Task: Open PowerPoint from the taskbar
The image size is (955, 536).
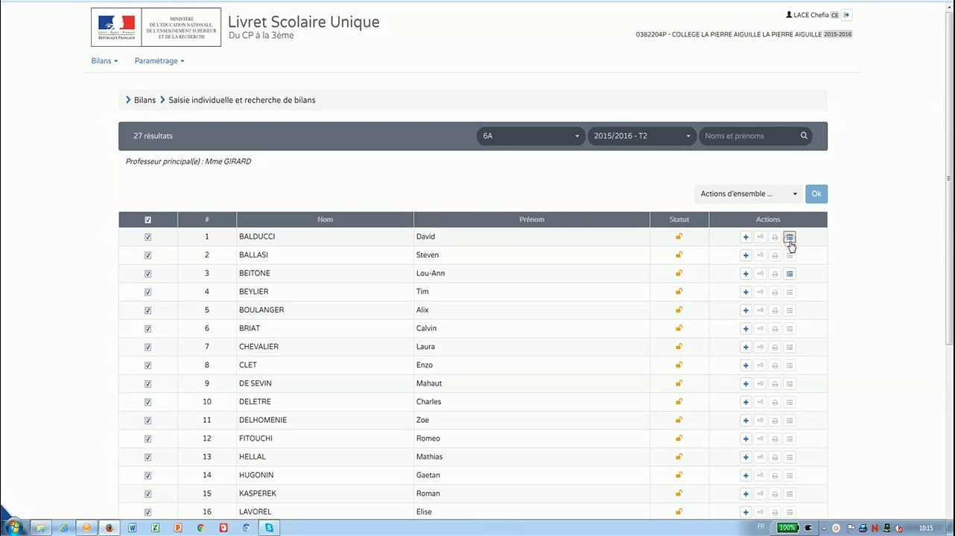Action: (x=177, y=528)
